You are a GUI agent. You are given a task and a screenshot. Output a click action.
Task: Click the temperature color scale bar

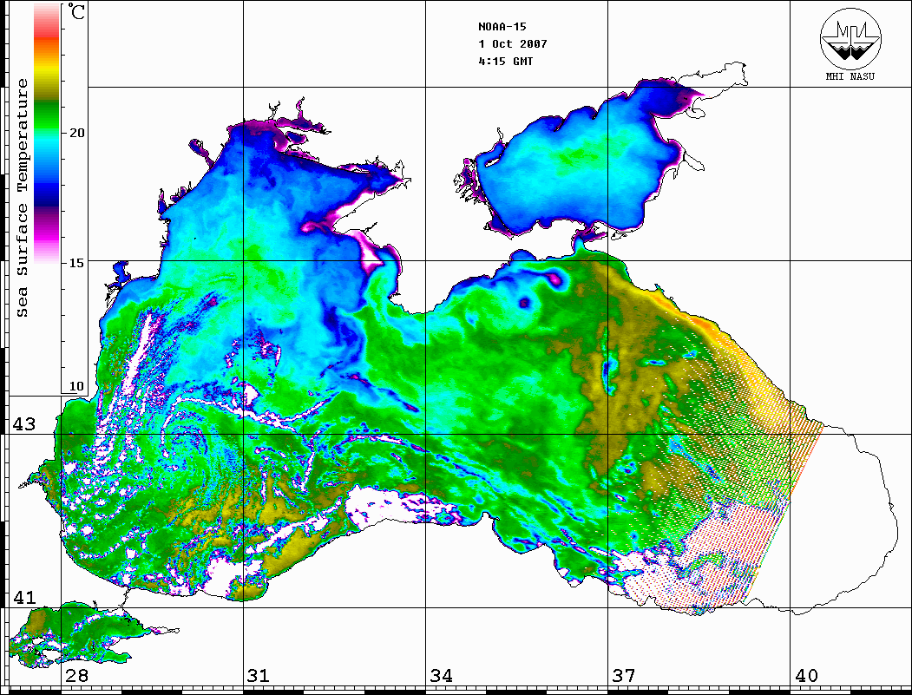(47, 133)
